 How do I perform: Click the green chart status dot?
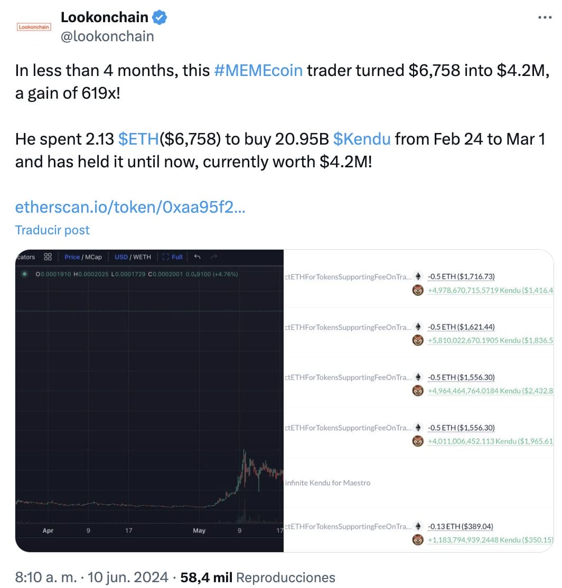coord(24,274)
